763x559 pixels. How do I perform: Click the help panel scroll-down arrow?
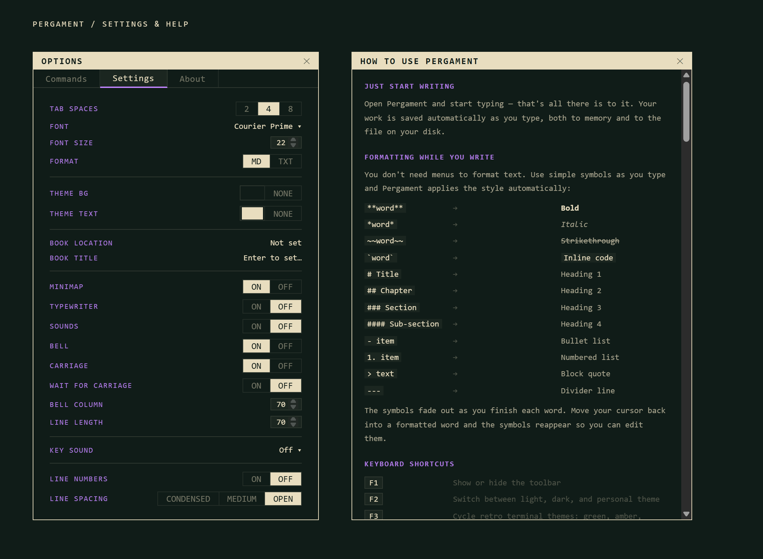pos(686,514)
